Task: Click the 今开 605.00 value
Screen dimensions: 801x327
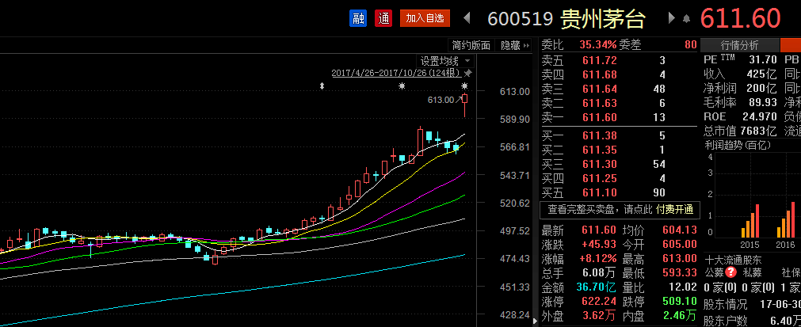Action: (x=680, y=245)
